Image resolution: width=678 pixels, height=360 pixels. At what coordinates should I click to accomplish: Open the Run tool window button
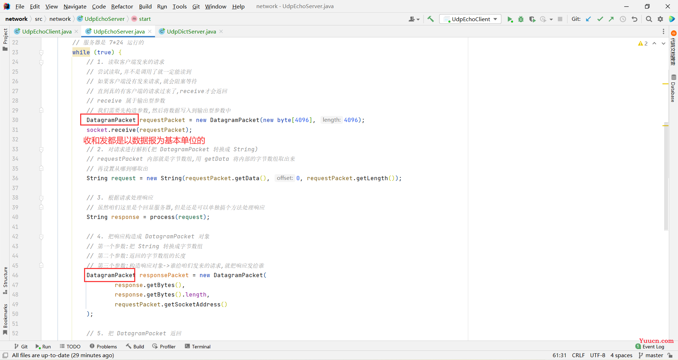pyautogui.click(x=43, y=347)
